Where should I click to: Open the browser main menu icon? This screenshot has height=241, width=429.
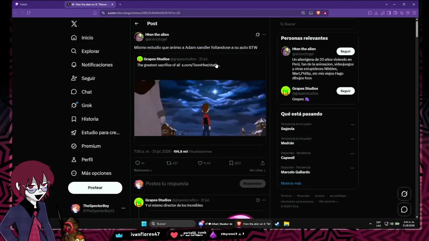(414, 13)
